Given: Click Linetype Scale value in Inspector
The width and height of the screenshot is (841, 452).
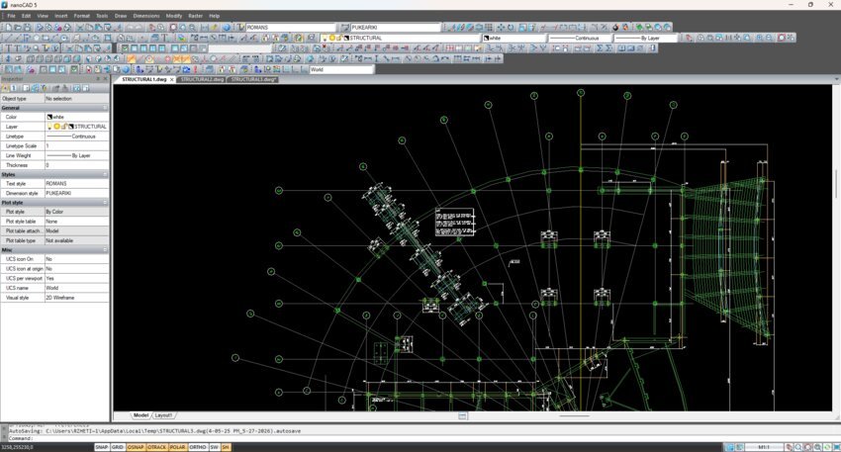Looking at the screenshot, I should click(x=77, y=145).
